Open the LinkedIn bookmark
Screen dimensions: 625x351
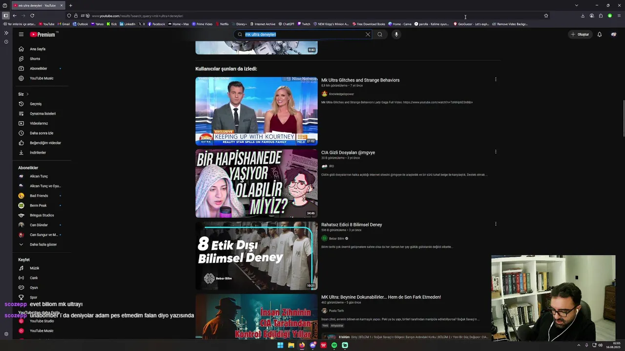[x=127, y=24]
